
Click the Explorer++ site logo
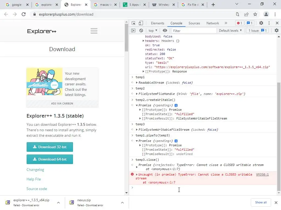(42, 31)
